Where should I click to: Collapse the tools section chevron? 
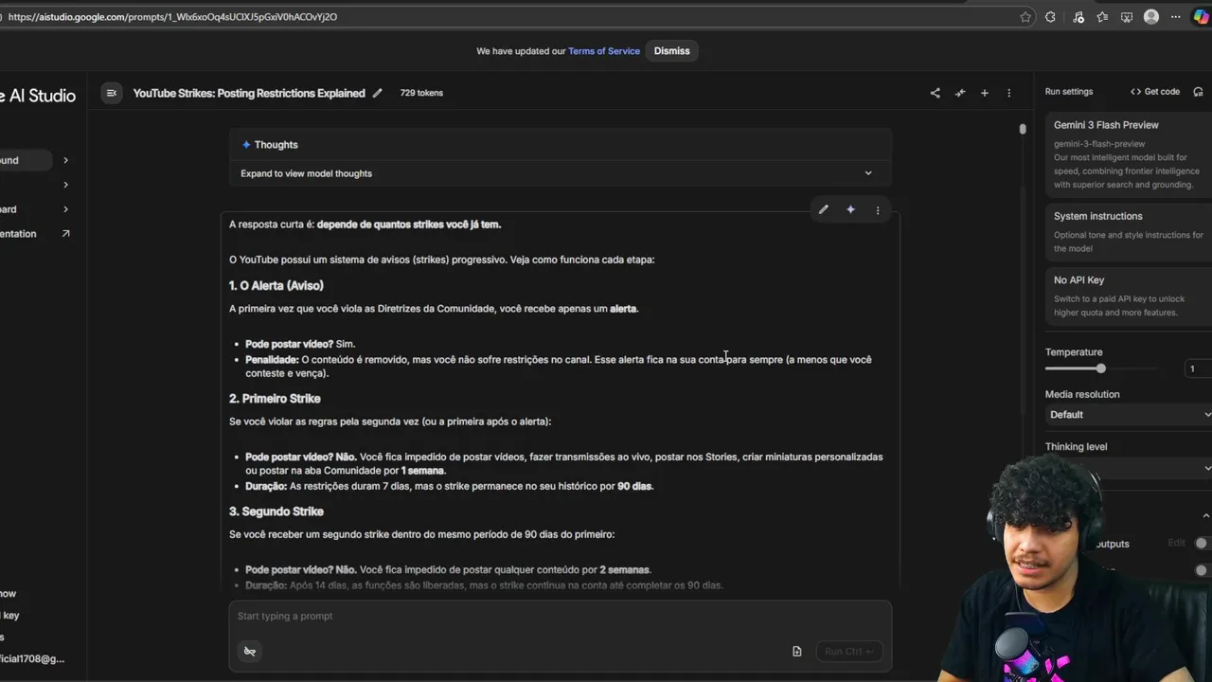[1205, 516]
